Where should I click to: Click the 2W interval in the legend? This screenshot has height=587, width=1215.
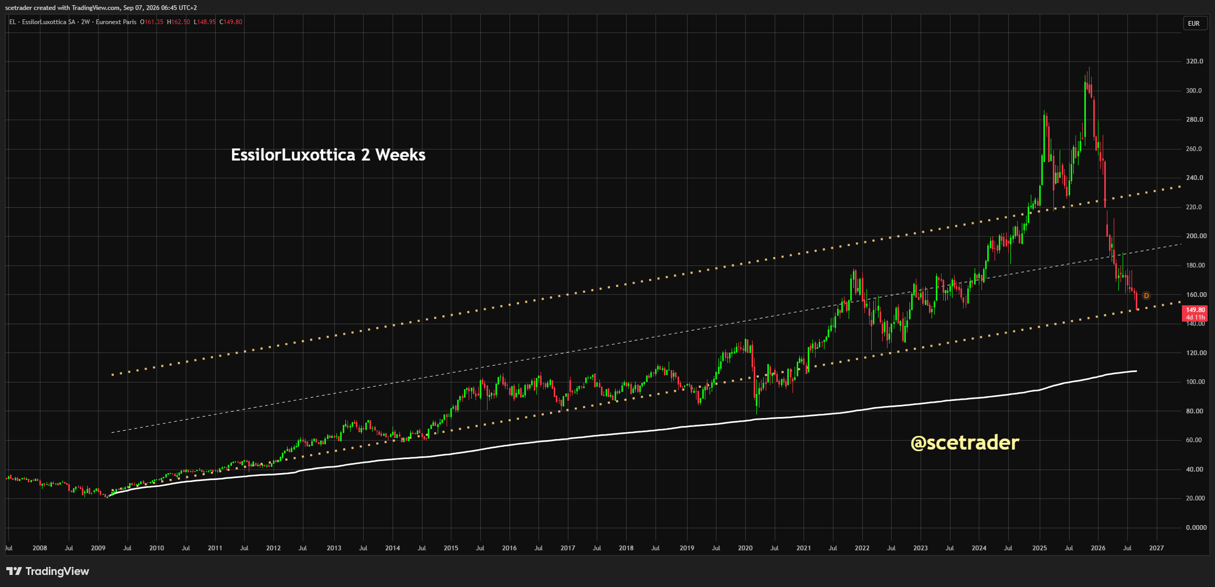click(x=85, y=22)
